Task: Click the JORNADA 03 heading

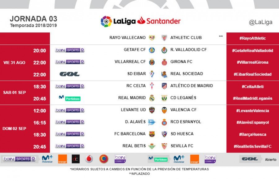Action: click(x=33, y=19)
